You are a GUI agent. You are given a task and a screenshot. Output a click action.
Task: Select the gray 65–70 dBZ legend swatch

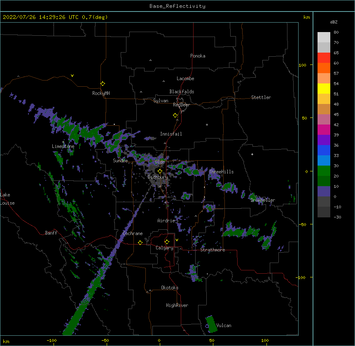pos(324,47)
